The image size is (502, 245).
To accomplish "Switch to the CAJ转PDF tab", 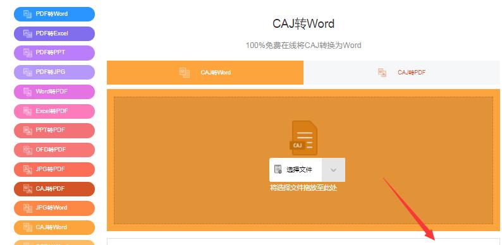I will click(401, 73).
